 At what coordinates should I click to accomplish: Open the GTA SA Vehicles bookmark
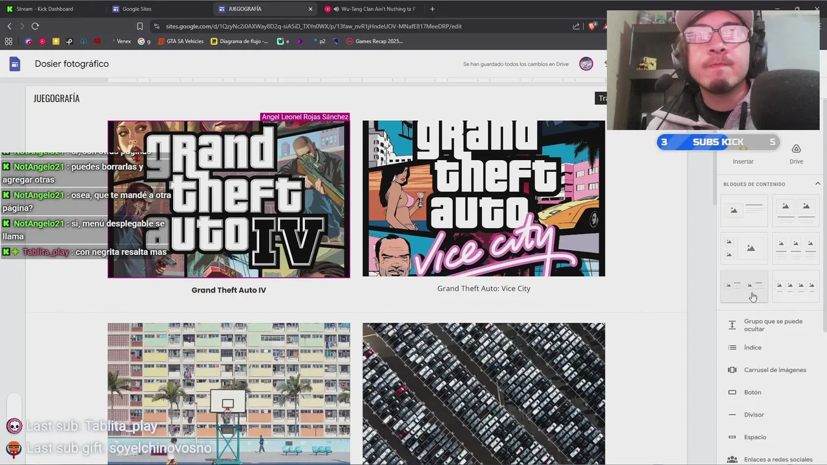coord(180,41)
